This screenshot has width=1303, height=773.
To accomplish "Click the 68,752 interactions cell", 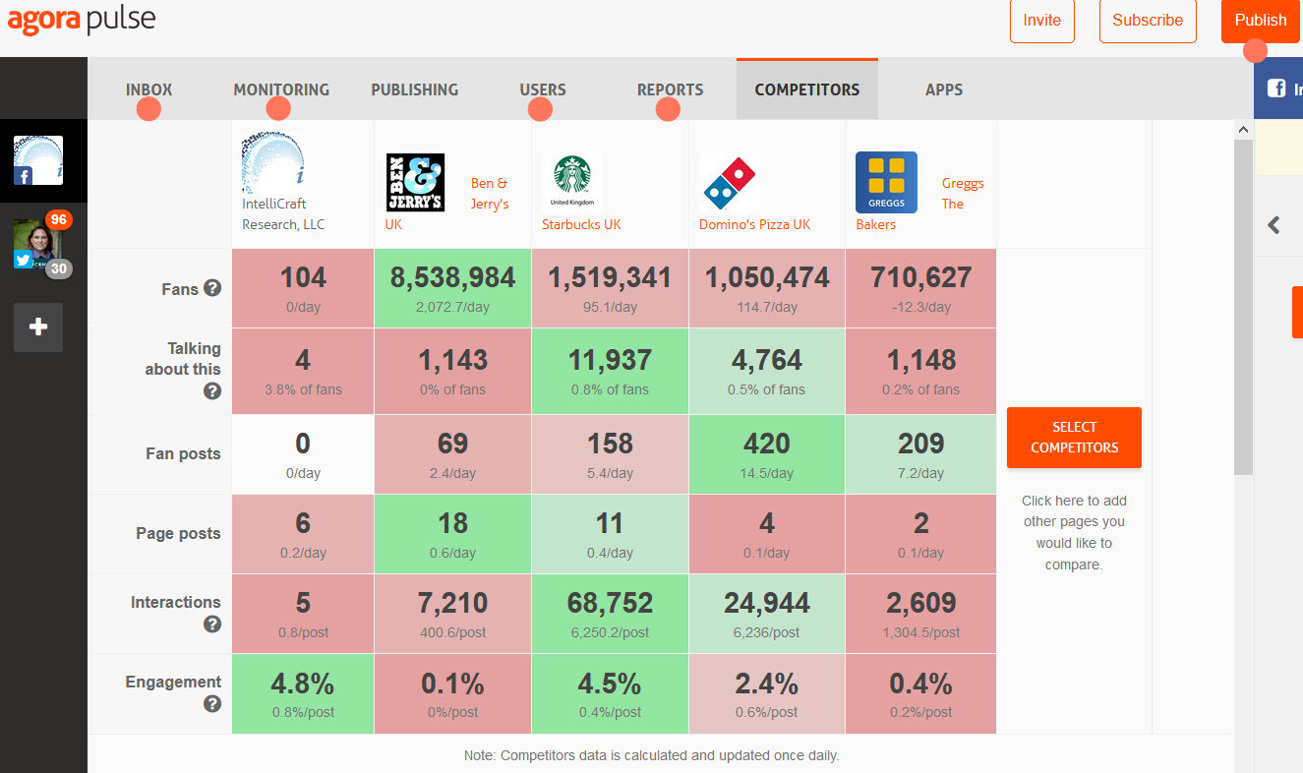I will (610, 614).
